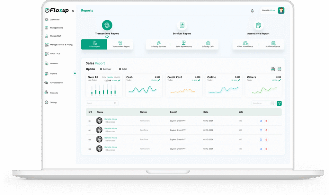Viewport: 329px width, 195px height.
Task: Switch to the Sales Report tab
Action: pos(94,44)
